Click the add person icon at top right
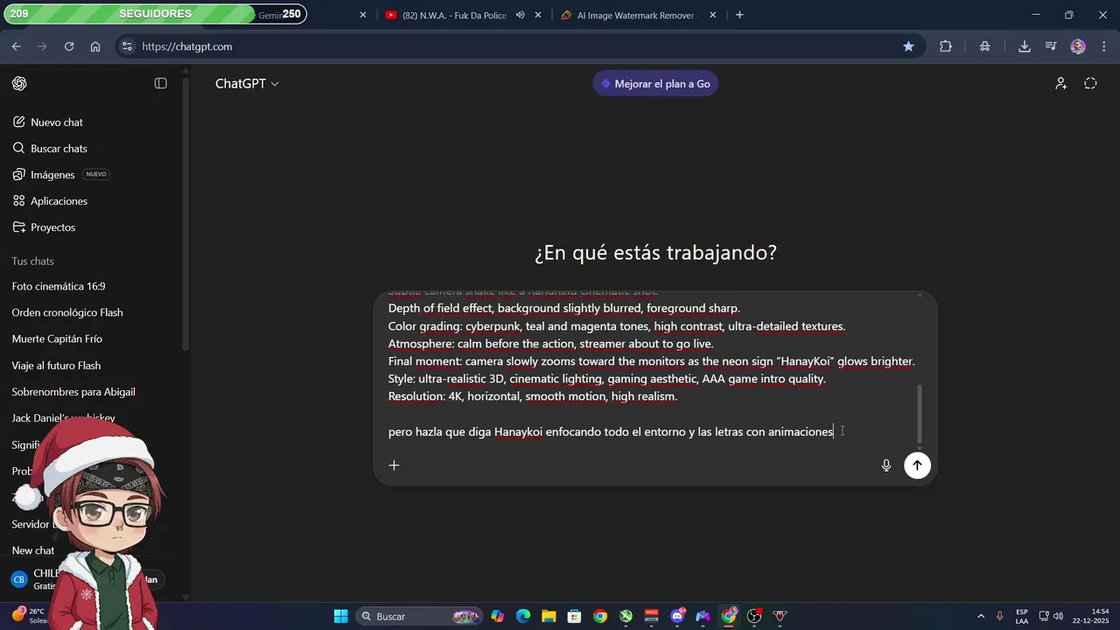This screenshot has width=1120, height=630. tap(1060, 83)
